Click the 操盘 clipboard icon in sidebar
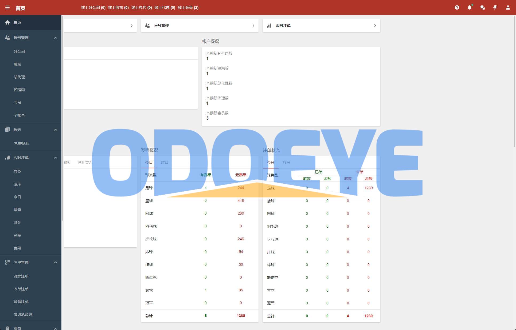This screenshot has width=516, height=330. tap(7, 328)
